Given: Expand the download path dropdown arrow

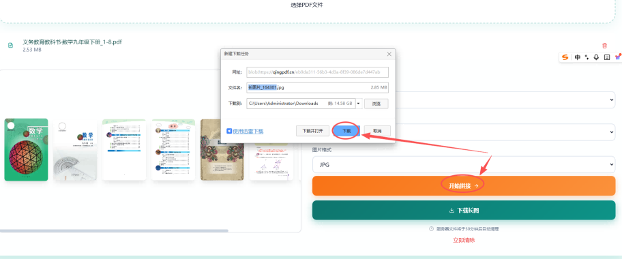Looking at the screenshot, I should pos(359,104).
